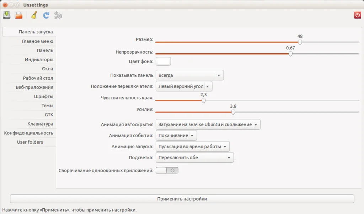The image size is (364, 214).
Task: Click the red power quit icon
Action: [x=358, y=15]
